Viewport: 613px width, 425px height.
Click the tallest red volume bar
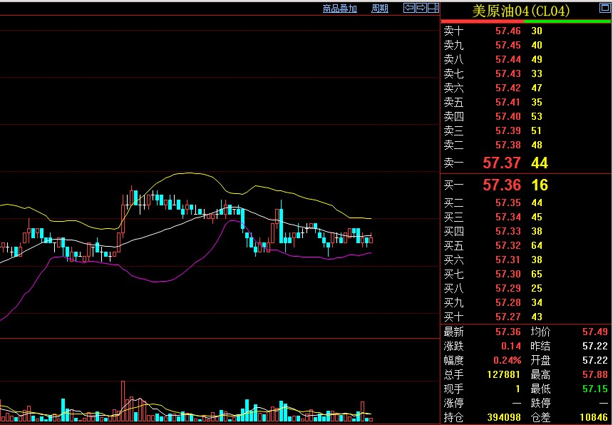123,401
